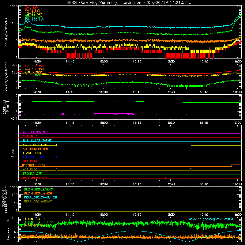
Task: Click the DECIMATION_ENERGY legend label
Action: coord(39,189)
